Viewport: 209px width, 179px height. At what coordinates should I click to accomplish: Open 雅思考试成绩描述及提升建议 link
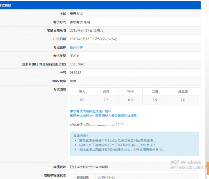tap(90, 111)
